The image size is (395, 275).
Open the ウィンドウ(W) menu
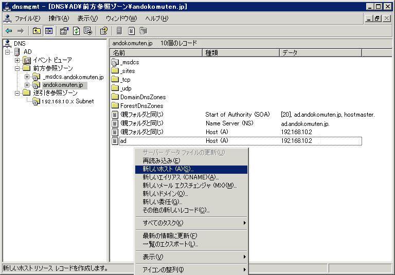pyautogui.click(x=121, y=19)
